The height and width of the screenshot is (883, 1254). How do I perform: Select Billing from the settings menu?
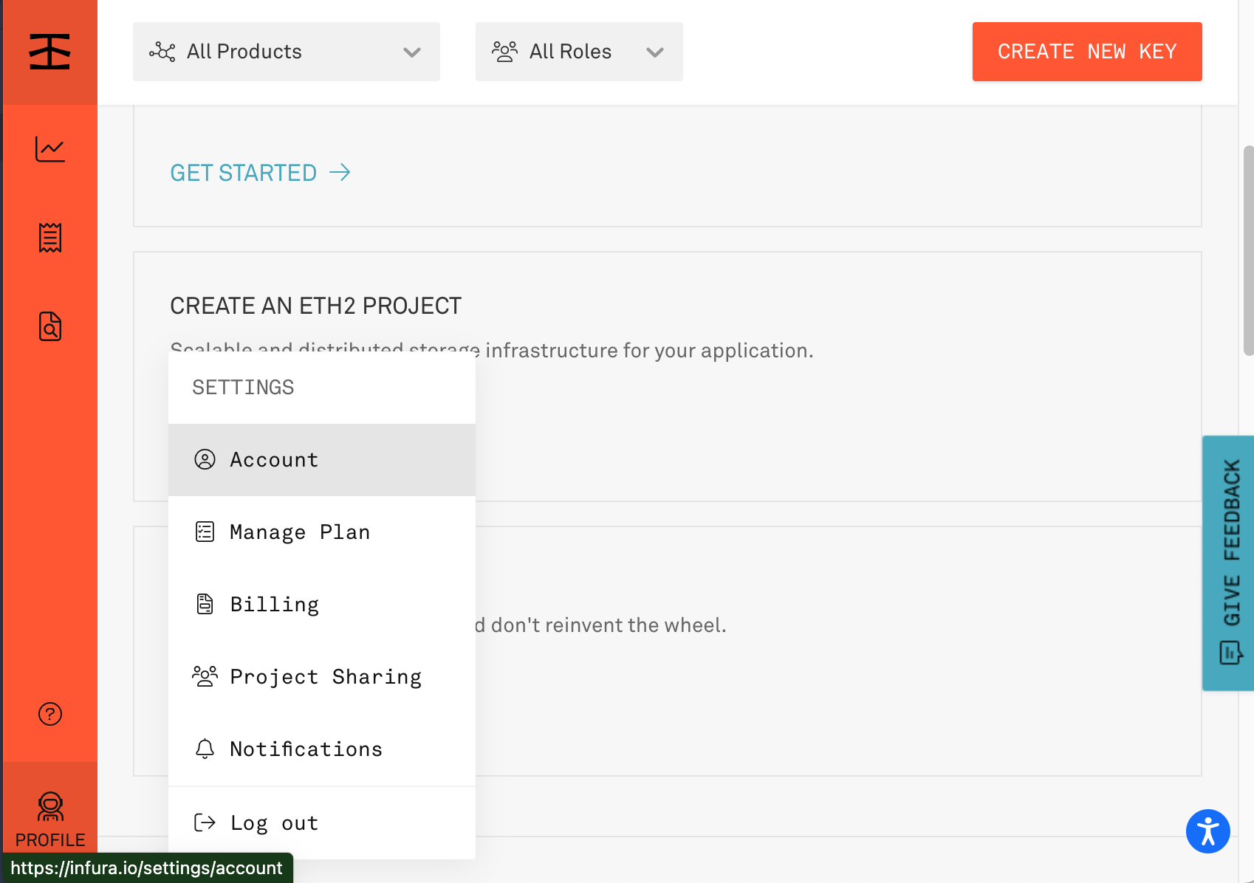(x=322, y=605)
